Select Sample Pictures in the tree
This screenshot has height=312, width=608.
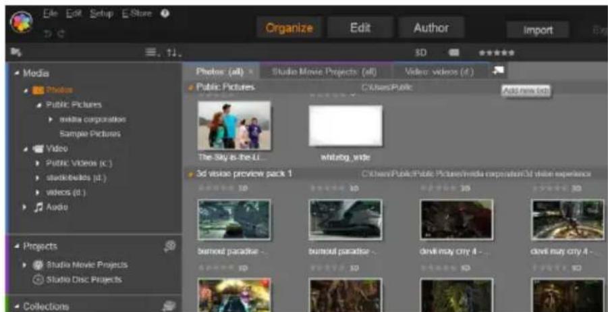coord(90,134)
